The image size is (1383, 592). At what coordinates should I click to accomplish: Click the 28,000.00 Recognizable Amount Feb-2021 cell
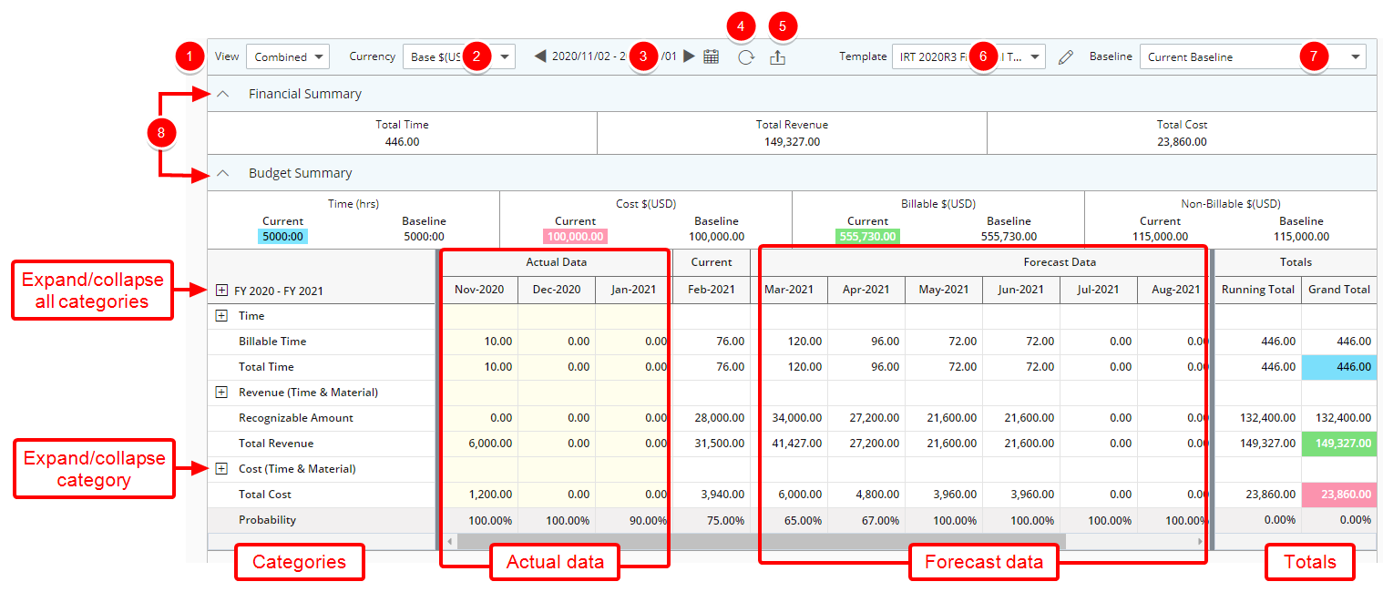712,418
